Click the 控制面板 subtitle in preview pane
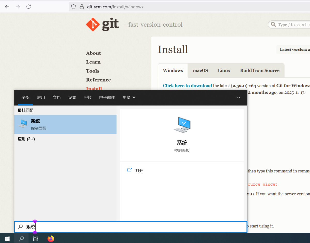This screenshot has width=310, height=243. (x=182, y=150)
